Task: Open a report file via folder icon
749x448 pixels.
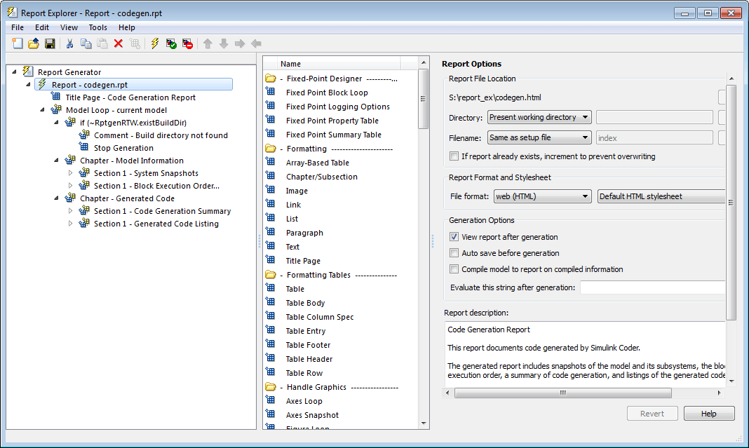Action: pyautogui.click(x=34, y=44)
